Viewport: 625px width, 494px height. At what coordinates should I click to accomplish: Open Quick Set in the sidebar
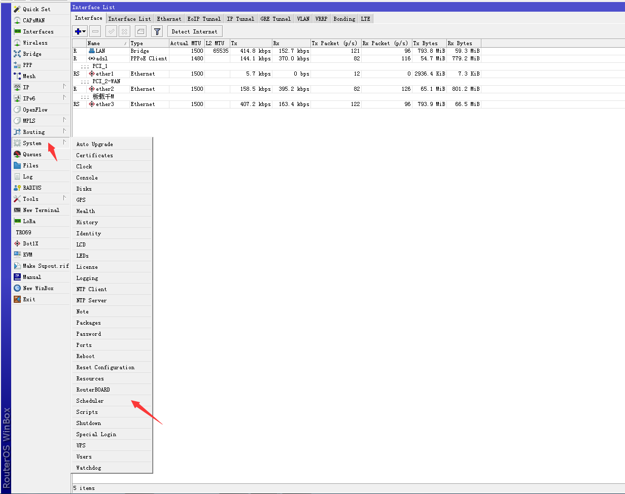click(41, 9)
